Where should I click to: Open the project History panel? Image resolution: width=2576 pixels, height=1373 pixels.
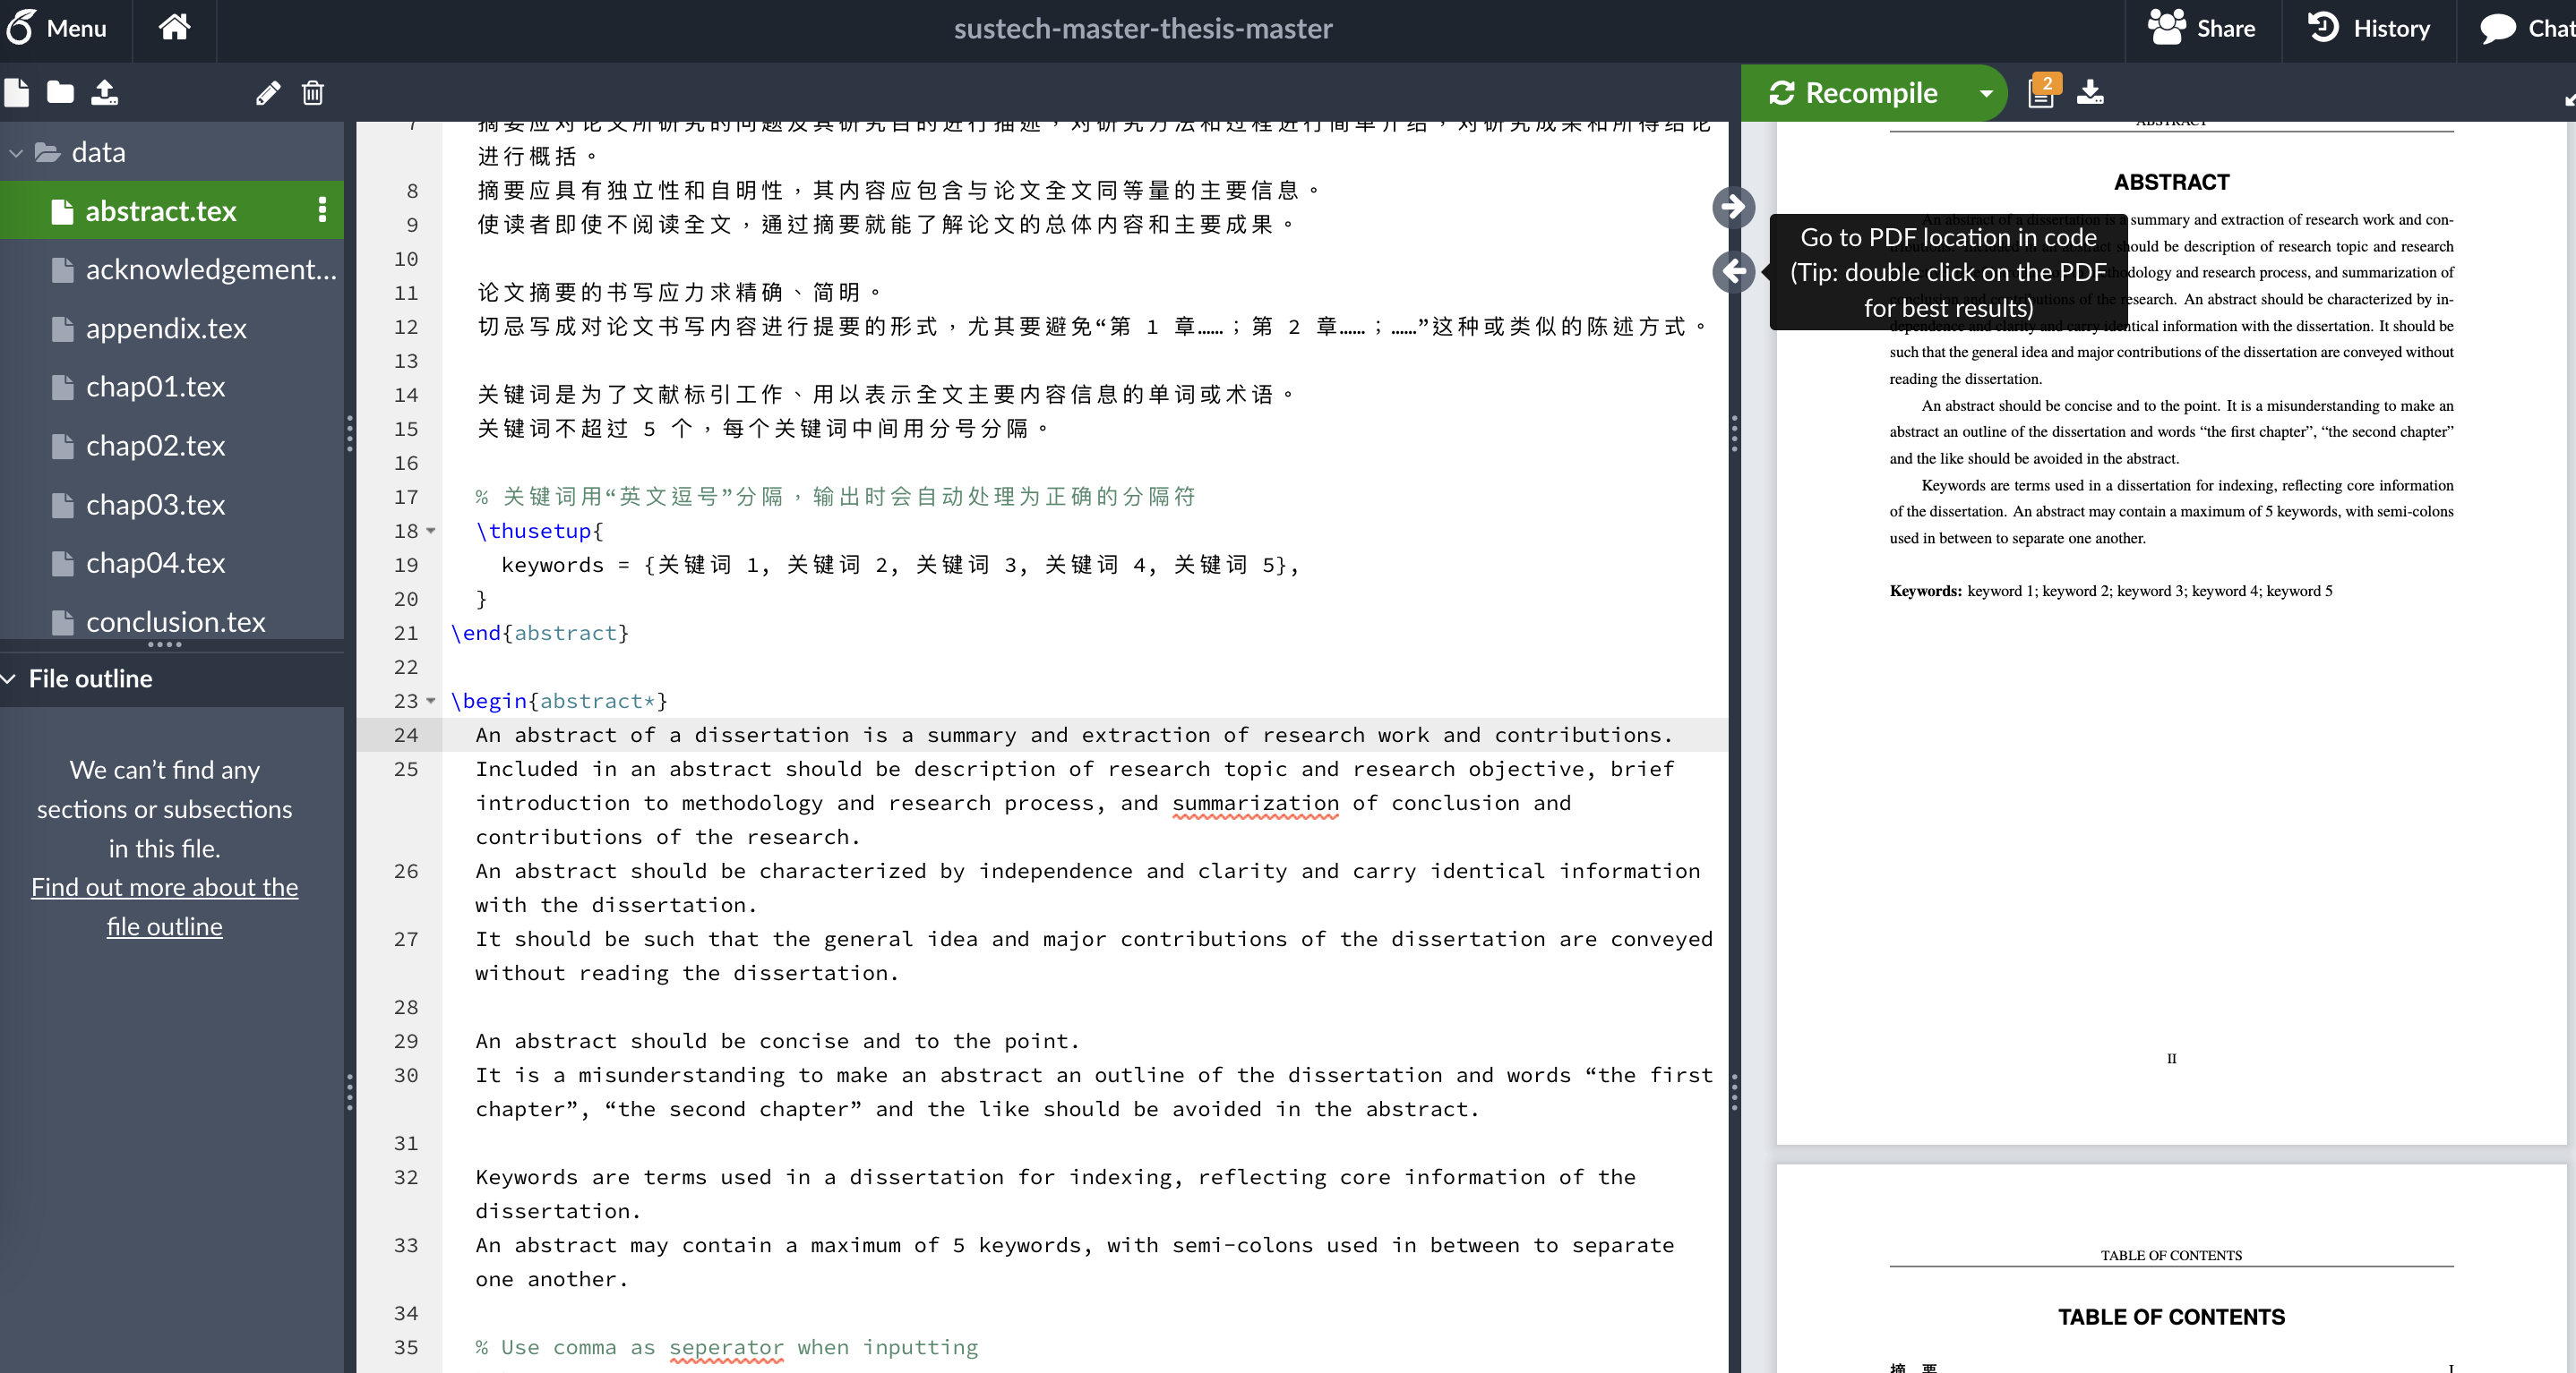2369,28
